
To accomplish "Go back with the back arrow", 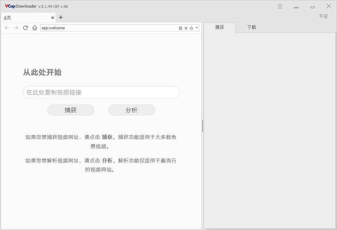I will click(x=7, y=28).
